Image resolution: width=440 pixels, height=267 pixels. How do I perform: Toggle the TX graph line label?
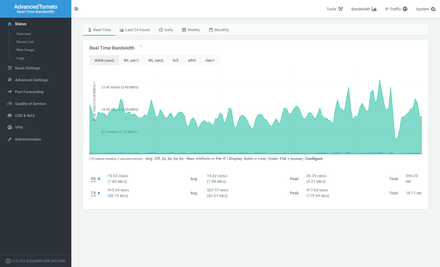[93, 193]
